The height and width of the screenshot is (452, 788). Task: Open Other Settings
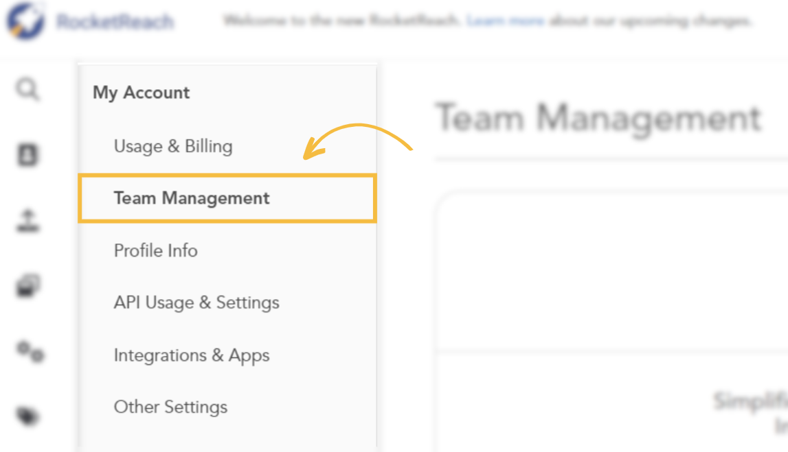(x=171, y=407)
